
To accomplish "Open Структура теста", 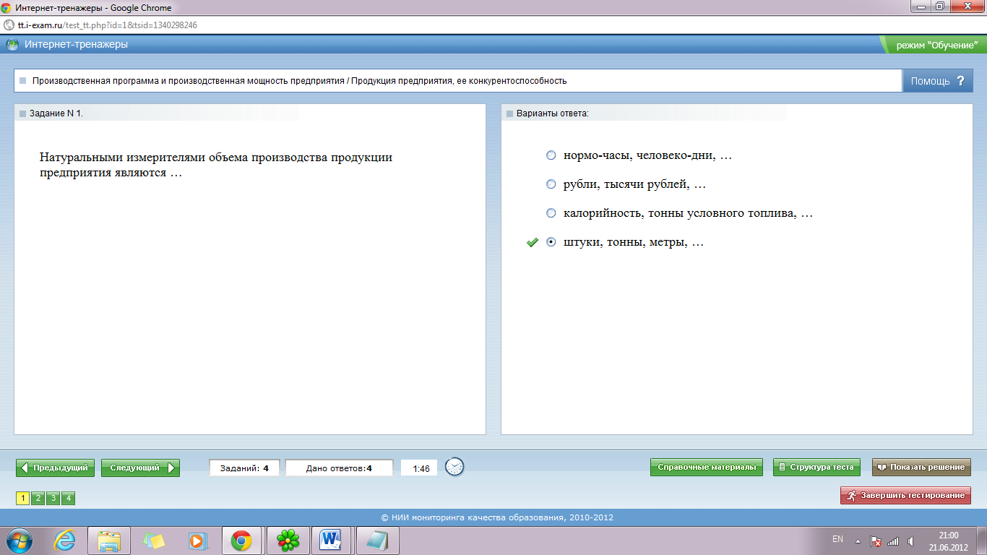I will tap(816, 467).
